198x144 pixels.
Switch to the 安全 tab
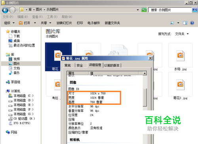tap(80, 65)
